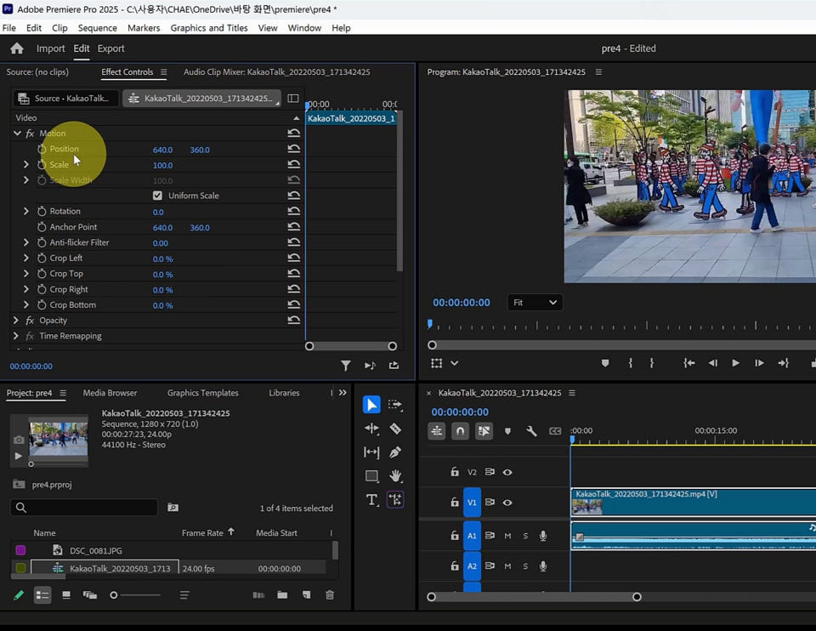Expand Crop Left property
Screen dimensions: 816x631
[26, 259]
